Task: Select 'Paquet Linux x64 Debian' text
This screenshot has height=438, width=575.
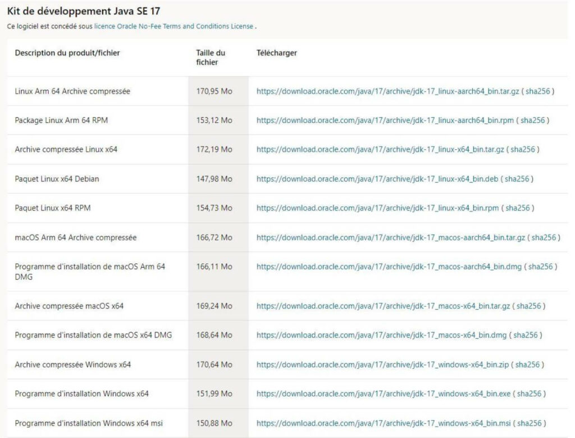Action: [57, 179]
